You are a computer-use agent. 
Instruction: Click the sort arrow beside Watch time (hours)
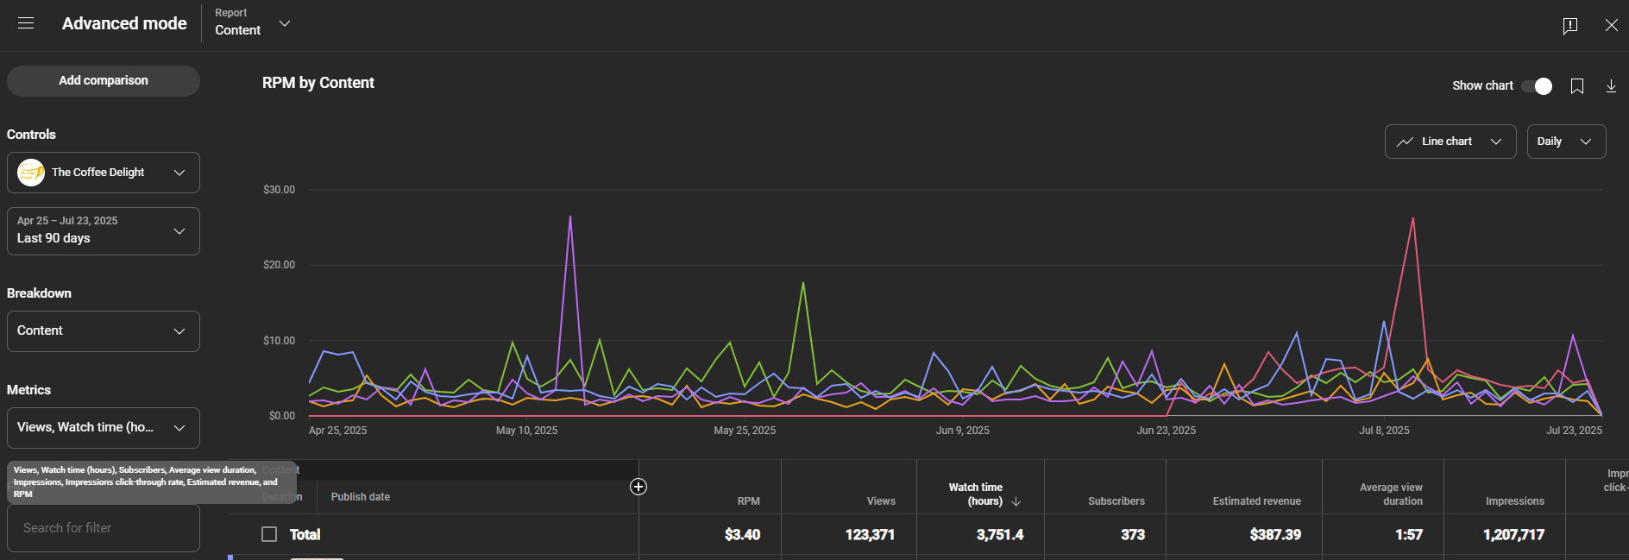(1016, 501)
